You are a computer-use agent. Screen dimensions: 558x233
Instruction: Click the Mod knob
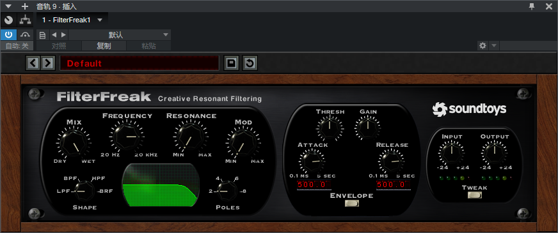pyautogui.click(x=243, y=143)
